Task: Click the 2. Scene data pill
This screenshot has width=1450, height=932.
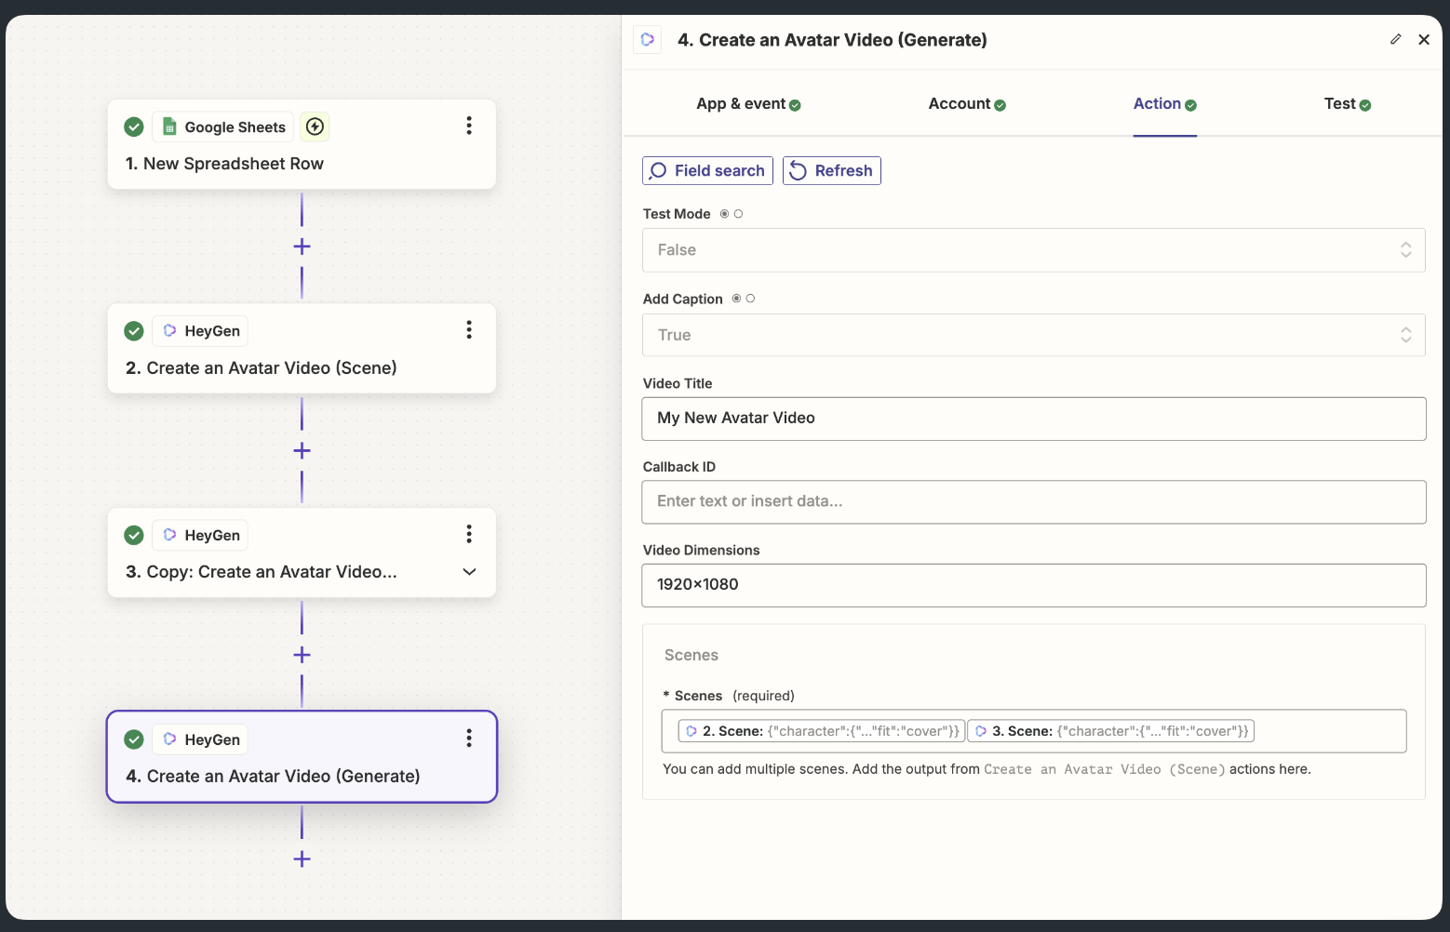Action: click(x=822, y=731)
